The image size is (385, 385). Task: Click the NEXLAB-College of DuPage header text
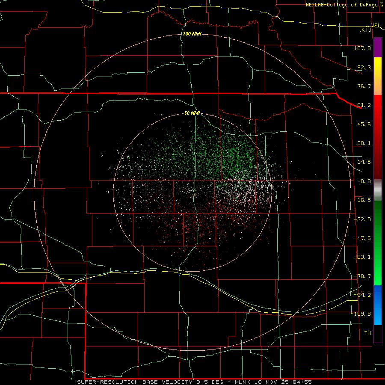click(x=343, y=5)
